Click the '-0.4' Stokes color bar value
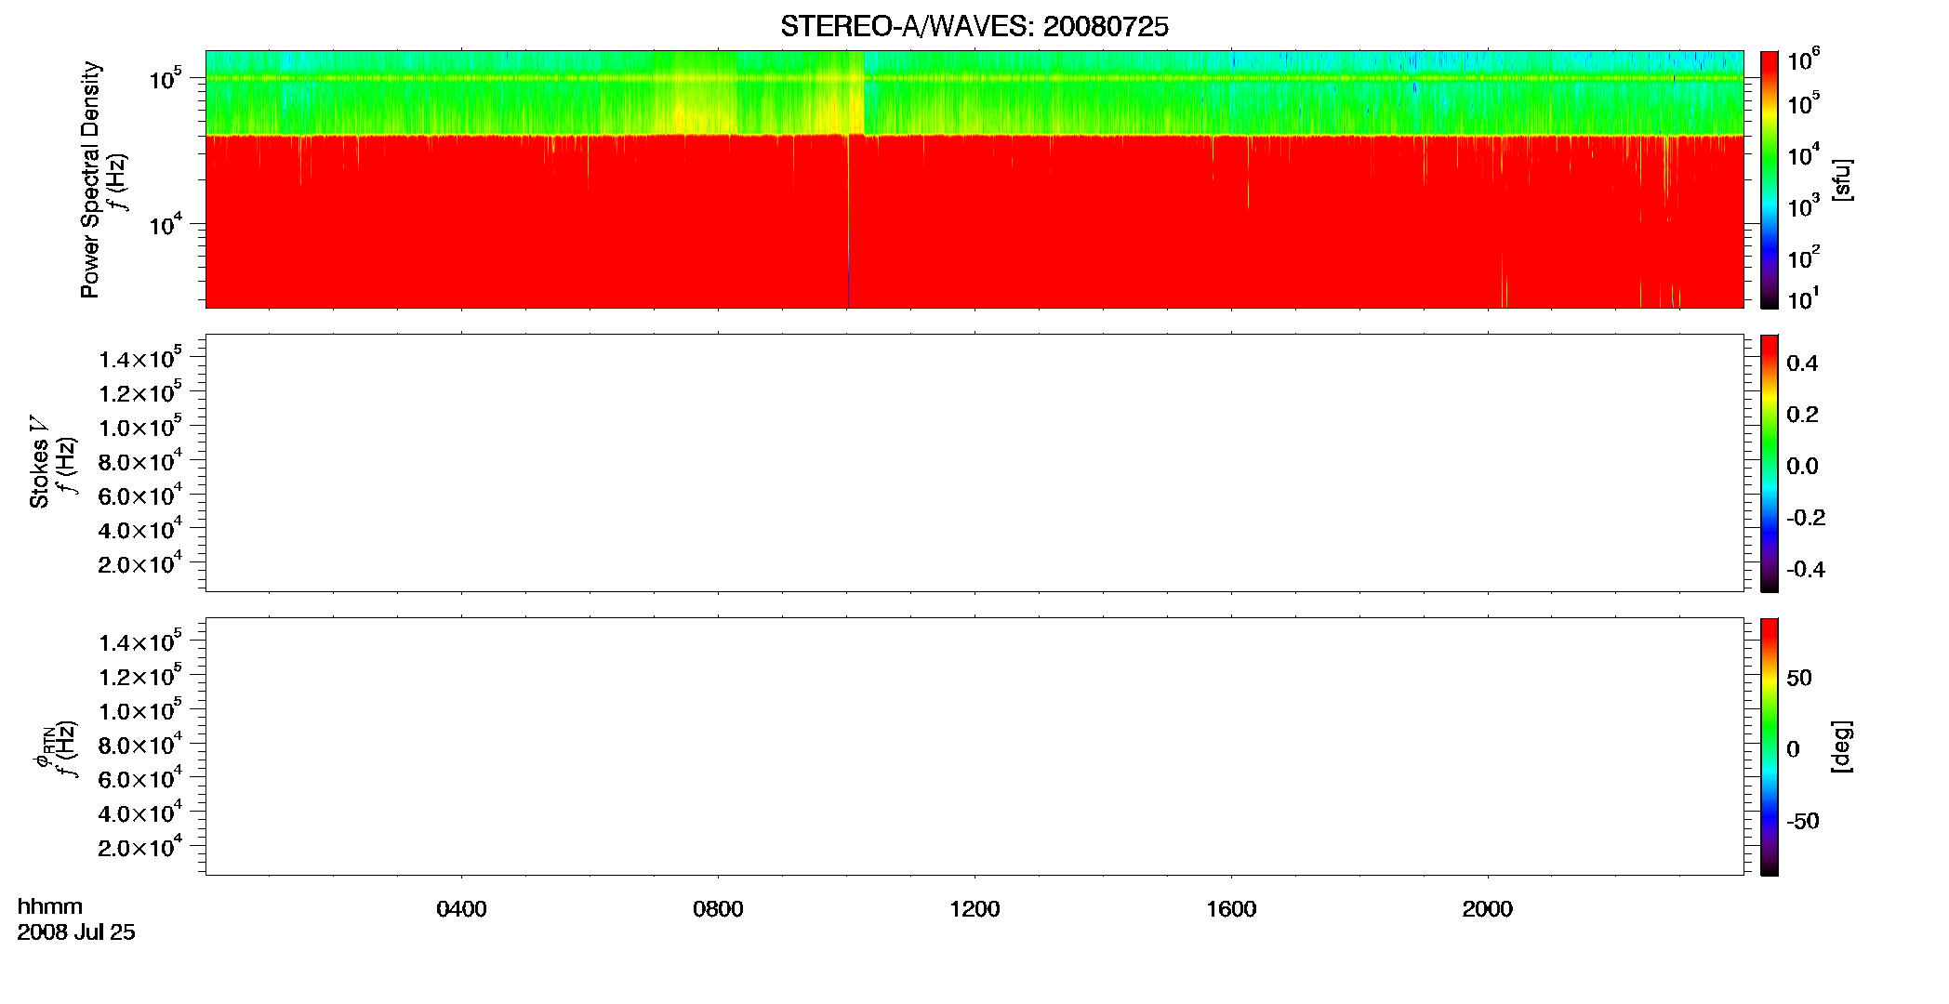Viewport: 1949px width, 1004px height. [x=1806, y=570]
